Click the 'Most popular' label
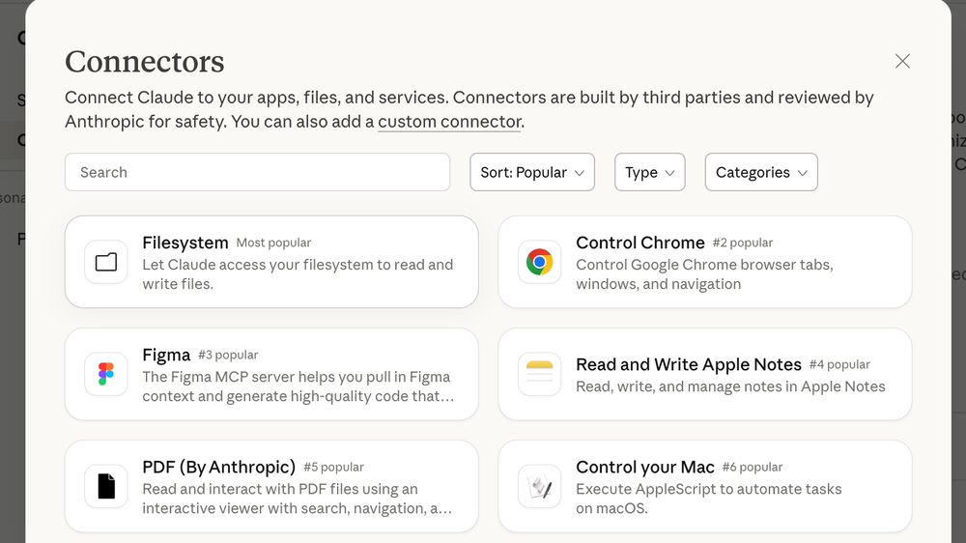The width and height of the screenshot is (966, 543). point(273,243)
